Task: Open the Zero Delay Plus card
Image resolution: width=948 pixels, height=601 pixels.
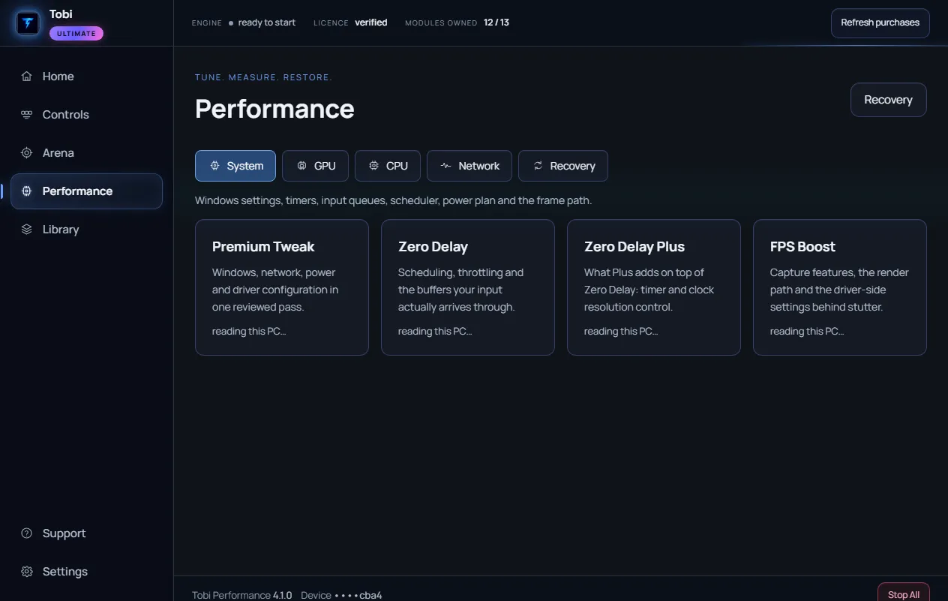Action: point(654,287)
